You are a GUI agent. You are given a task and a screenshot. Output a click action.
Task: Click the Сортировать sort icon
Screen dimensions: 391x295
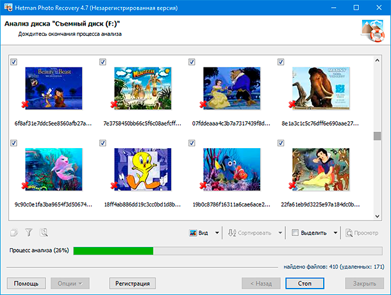(x=232, y=233)
